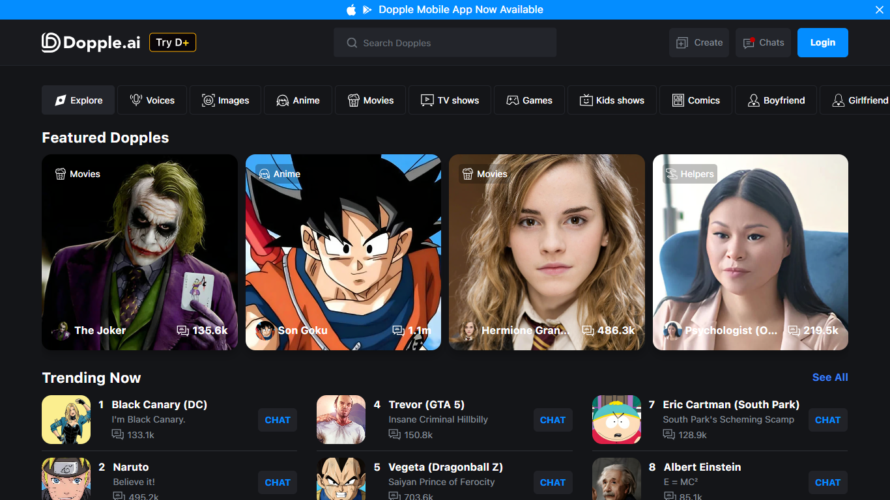The height and width of the screenshot is (500, 890).
Task: Click See All for Trending Now
Action: tap(830, 377)
